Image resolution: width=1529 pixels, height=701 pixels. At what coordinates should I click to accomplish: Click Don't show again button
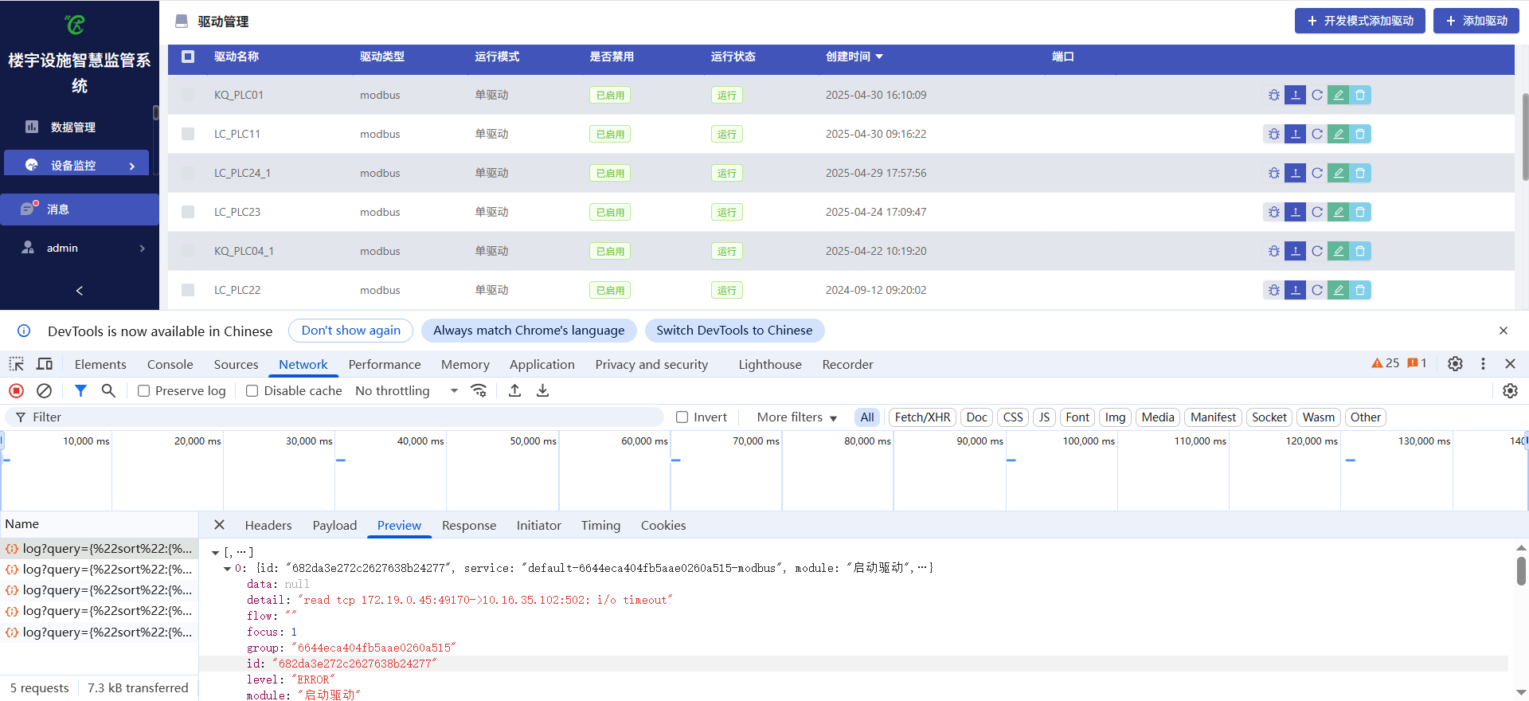[350, 331]
